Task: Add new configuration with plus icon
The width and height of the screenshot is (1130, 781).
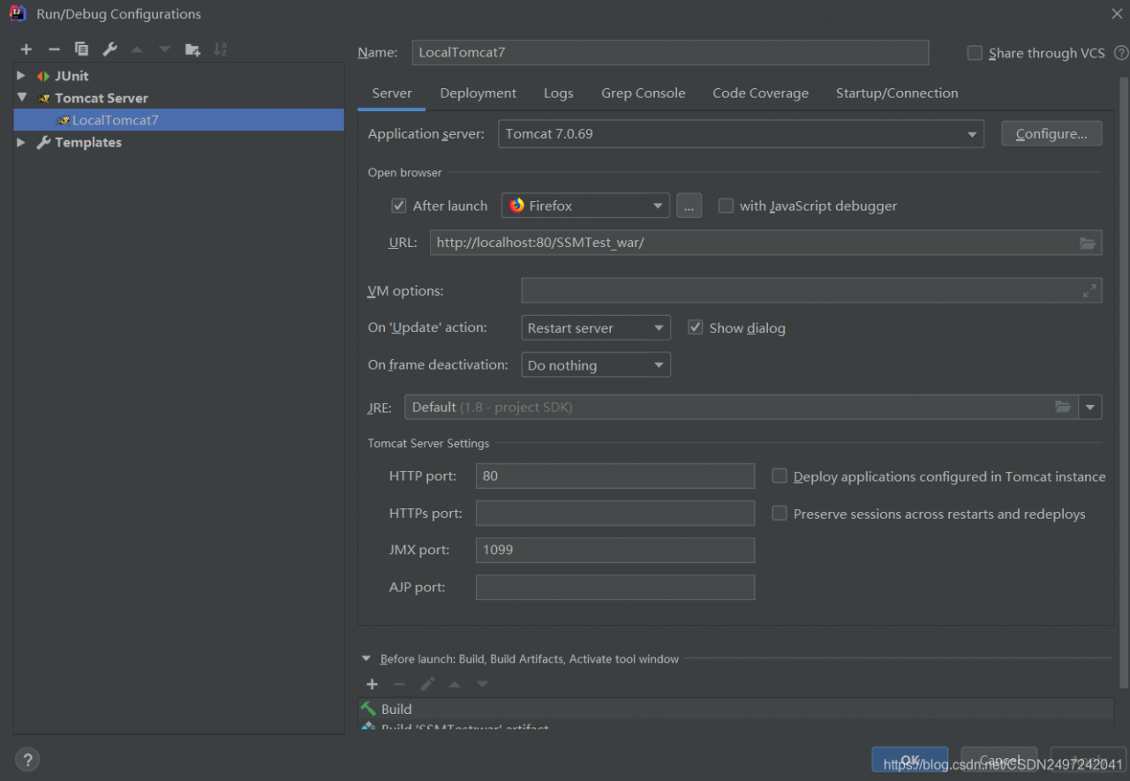Action: 26,49
